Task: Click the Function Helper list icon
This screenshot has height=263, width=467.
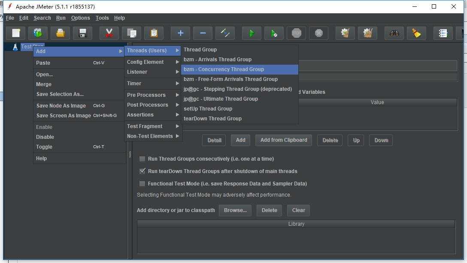Action: [x=443, y=33]
